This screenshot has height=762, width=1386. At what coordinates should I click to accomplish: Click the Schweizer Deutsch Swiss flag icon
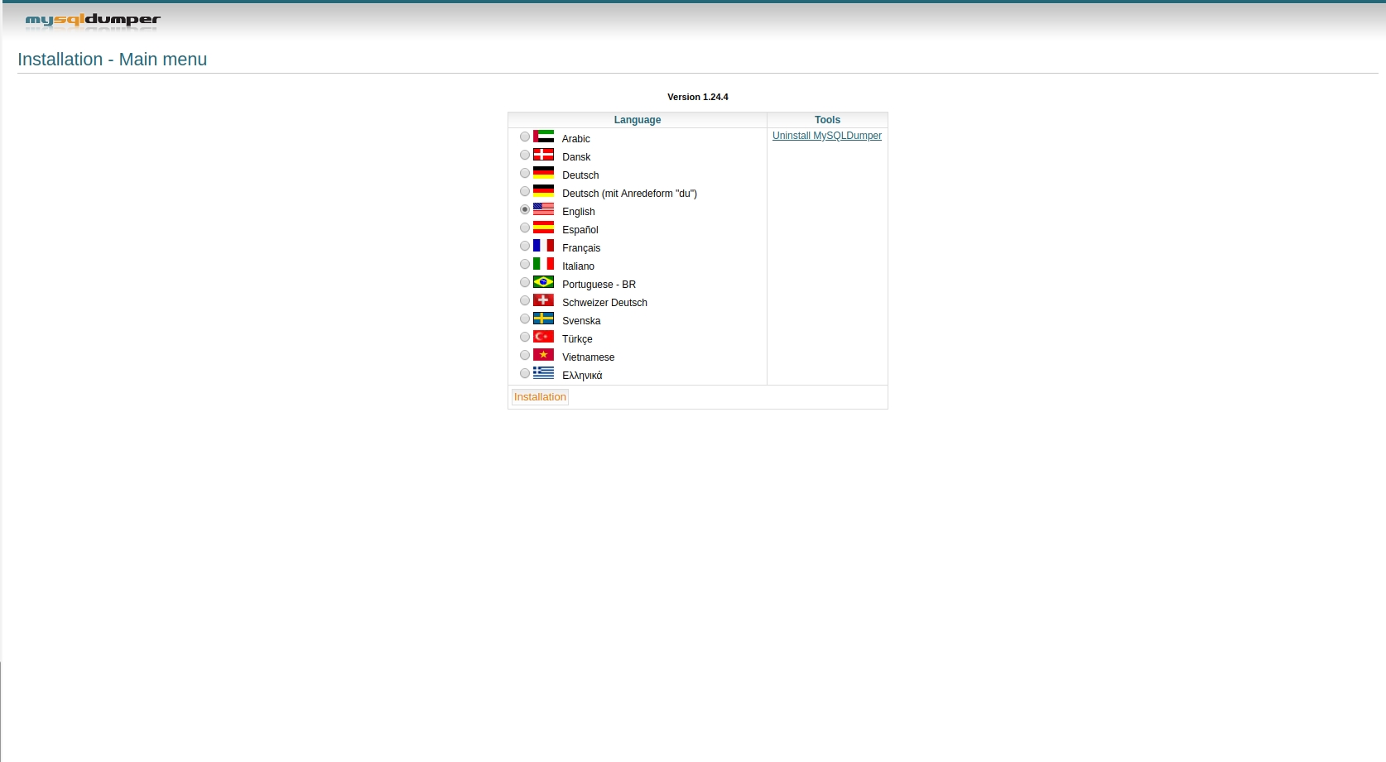(543, 300)
